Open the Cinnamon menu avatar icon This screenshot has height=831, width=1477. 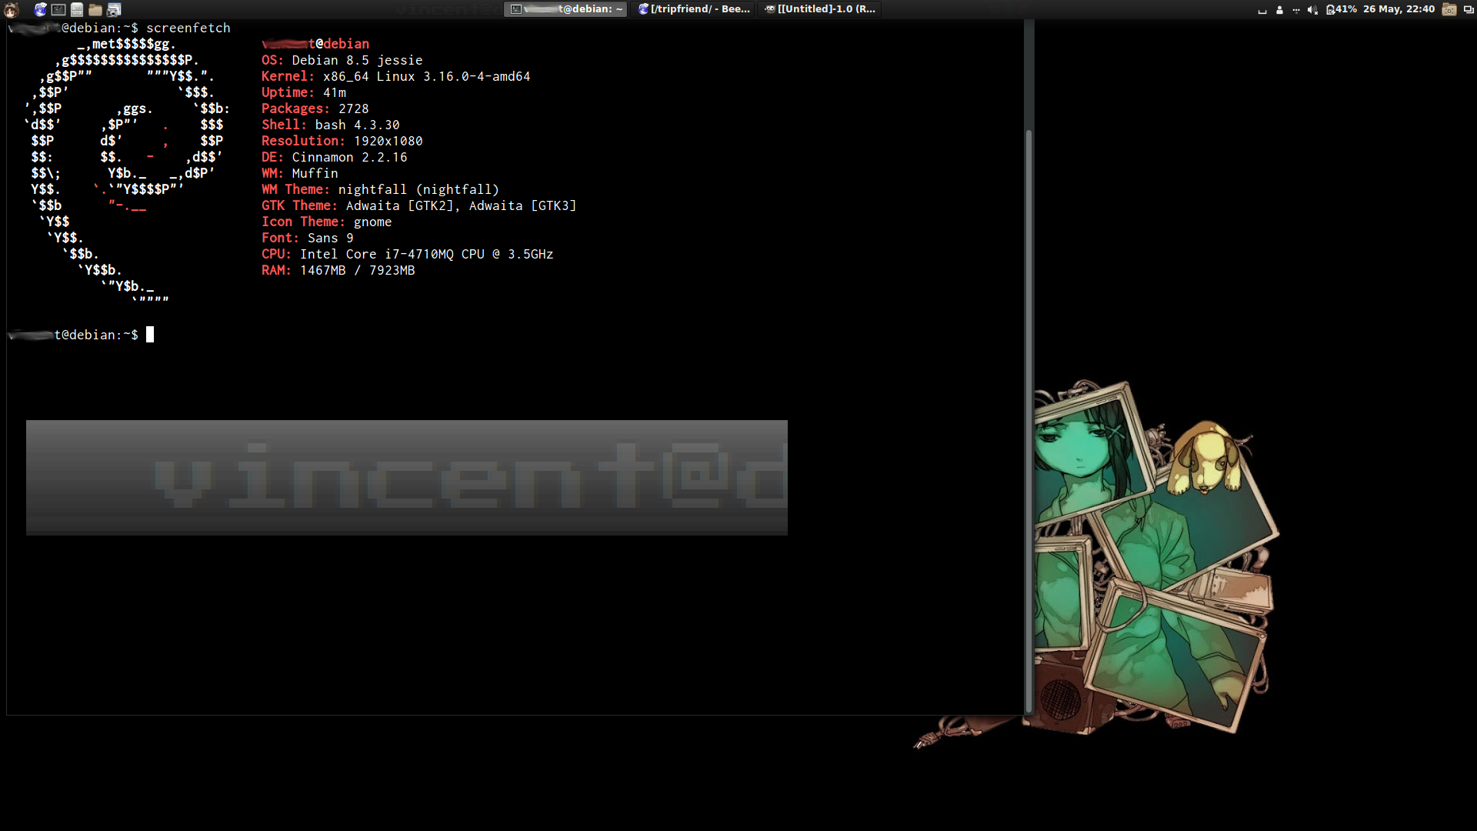(x=11, y=9)
